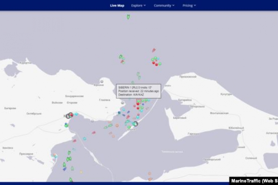Expand the Pricing dropdown menu
The height and width of the screenshot is (185, 278).
click(x=189, y=5)
